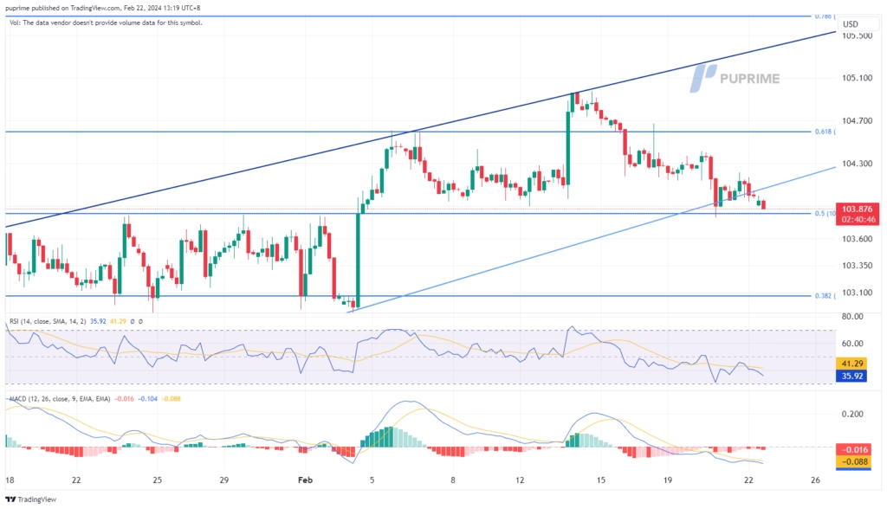Click the 103.600 price axis label
The image size is (887, 509).
pyautogui.click(x=857, y=239)
